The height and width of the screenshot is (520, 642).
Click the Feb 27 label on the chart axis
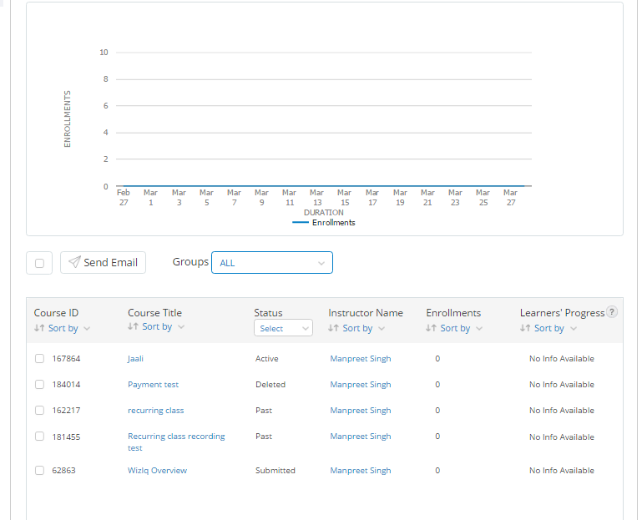tap(124, 197)
